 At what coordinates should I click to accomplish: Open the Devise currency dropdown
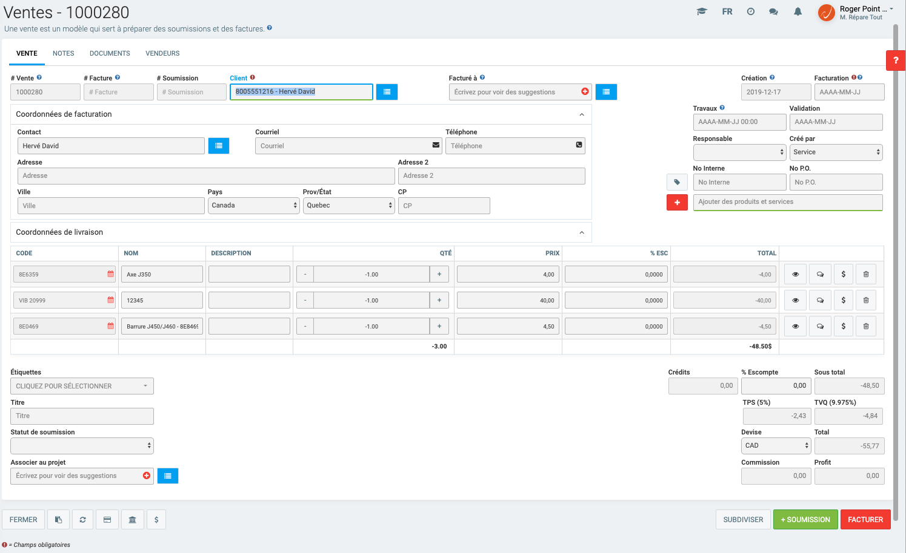(776, 446)
